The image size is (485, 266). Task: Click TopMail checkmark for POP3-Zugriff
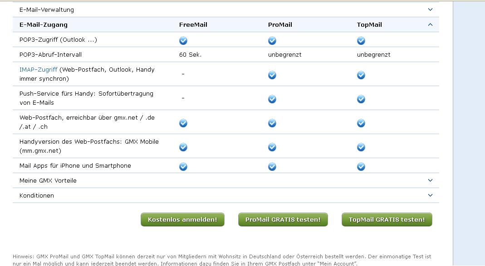[361, 40]
